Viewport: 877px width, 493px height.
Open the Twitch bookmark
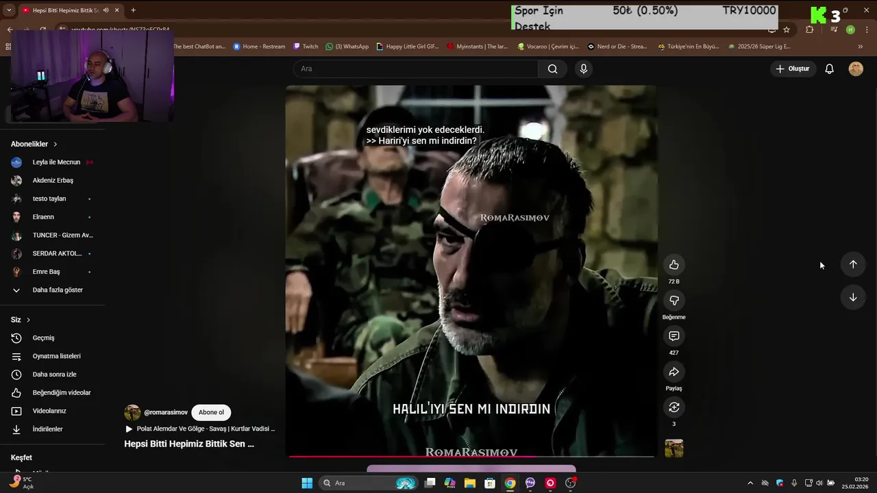pyautogui.click(x=306, y=47)
